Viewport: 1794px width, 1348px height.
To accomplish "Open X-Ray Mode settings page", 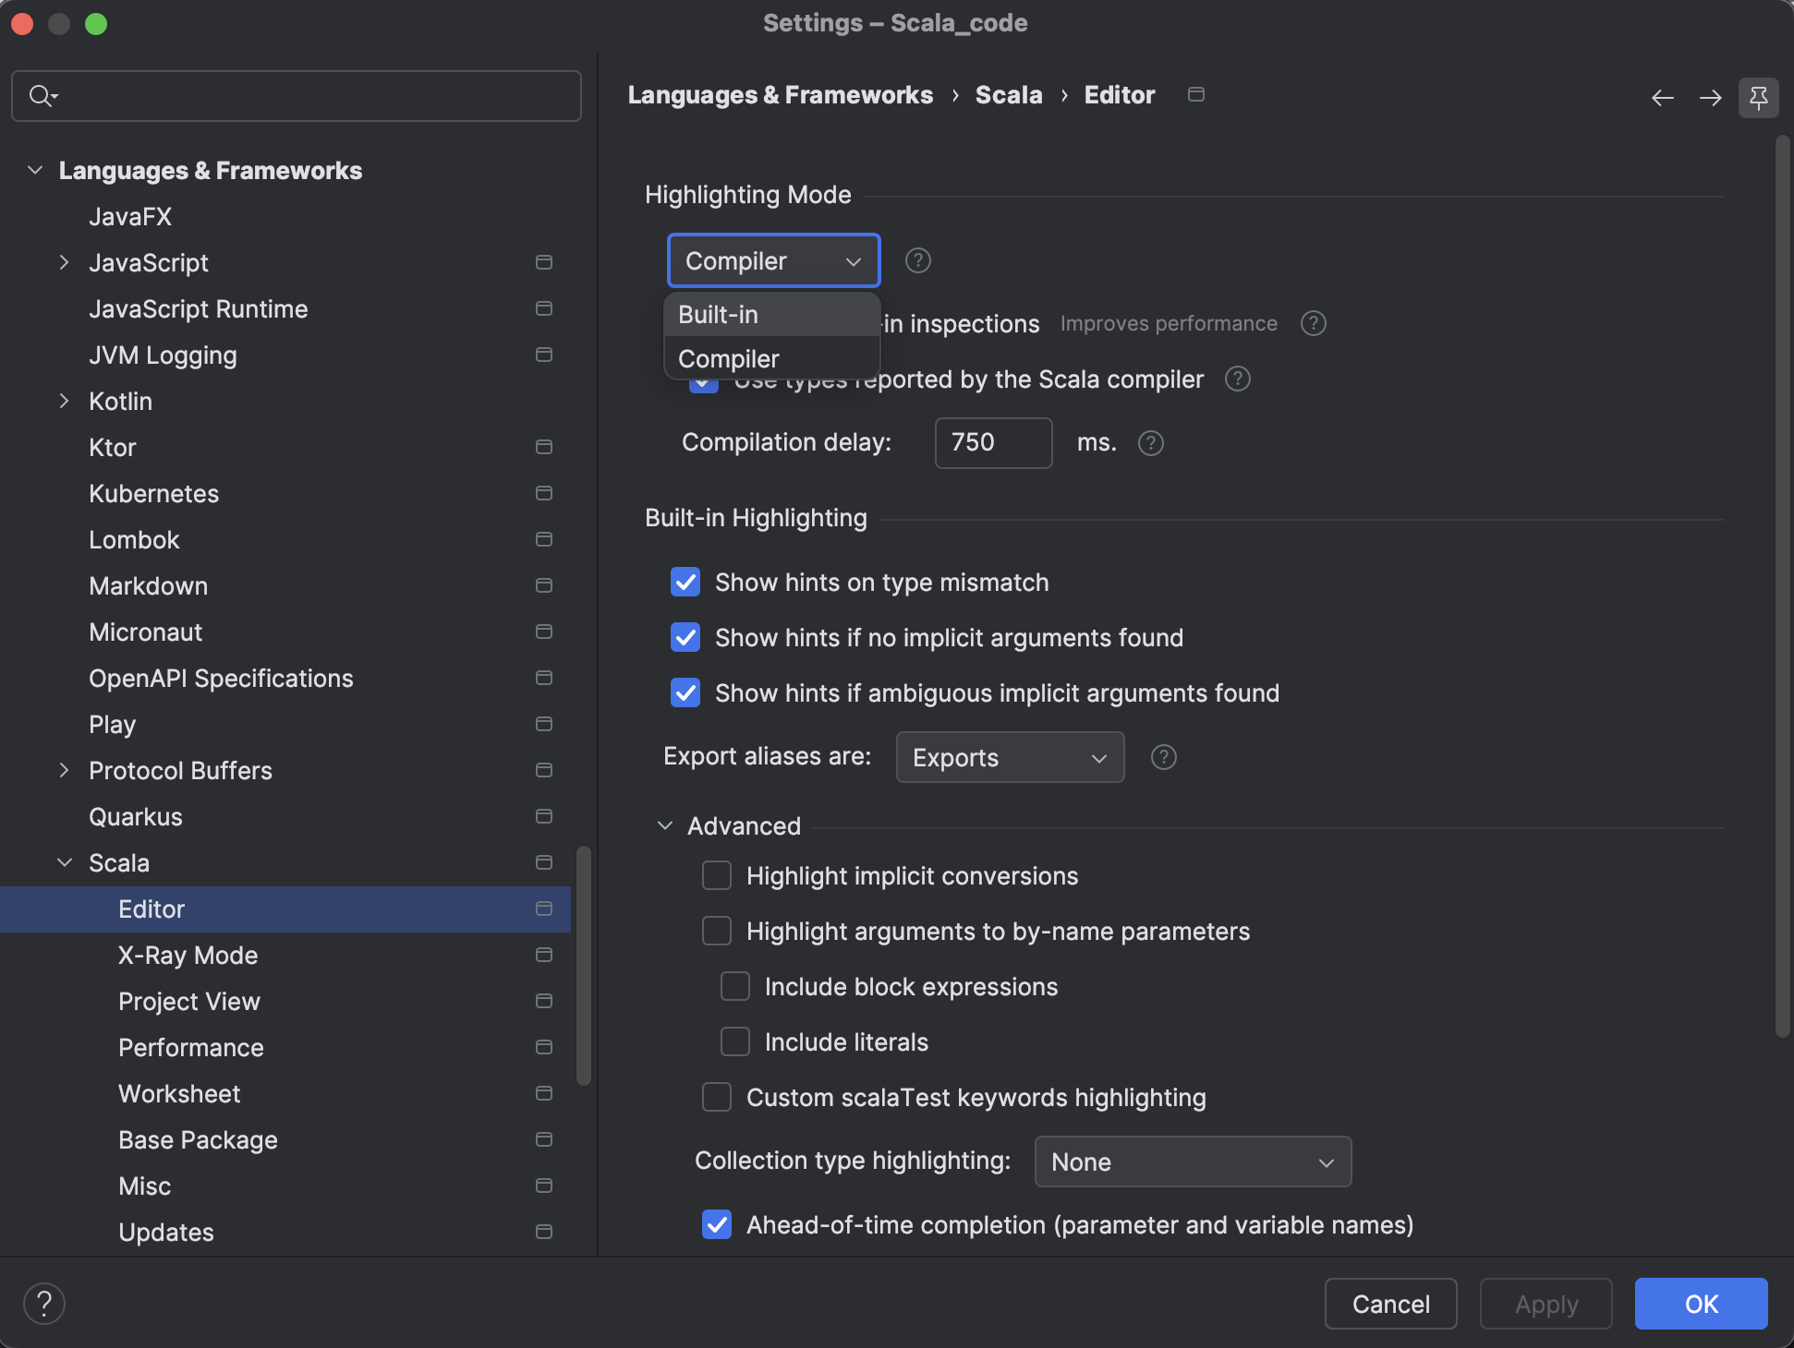I will 188,955.
